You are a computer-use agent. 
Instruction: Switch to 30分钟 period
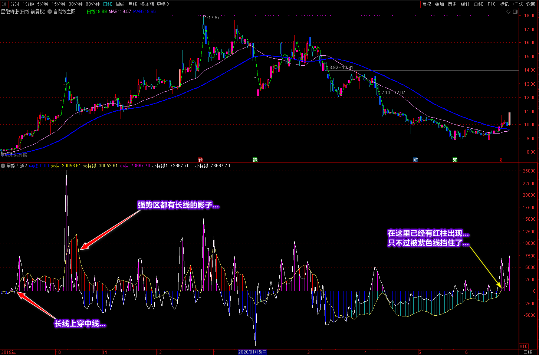(76, 4)
